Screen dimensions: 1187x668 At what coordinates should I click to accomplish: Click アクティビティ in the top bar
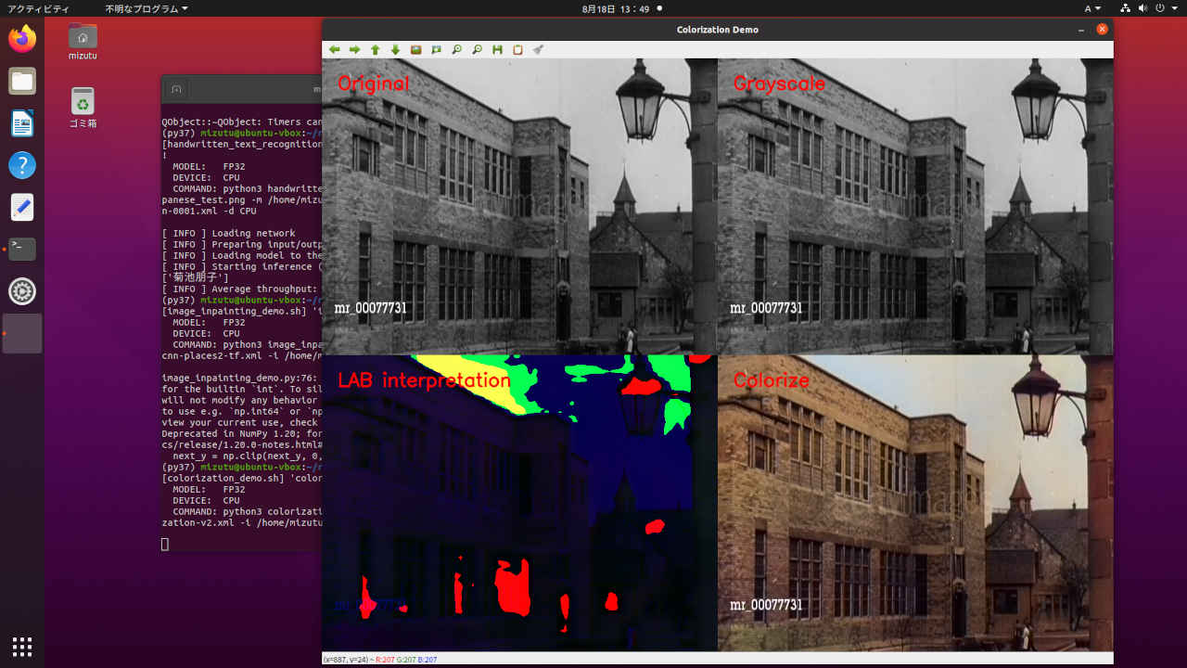[37, 8]
